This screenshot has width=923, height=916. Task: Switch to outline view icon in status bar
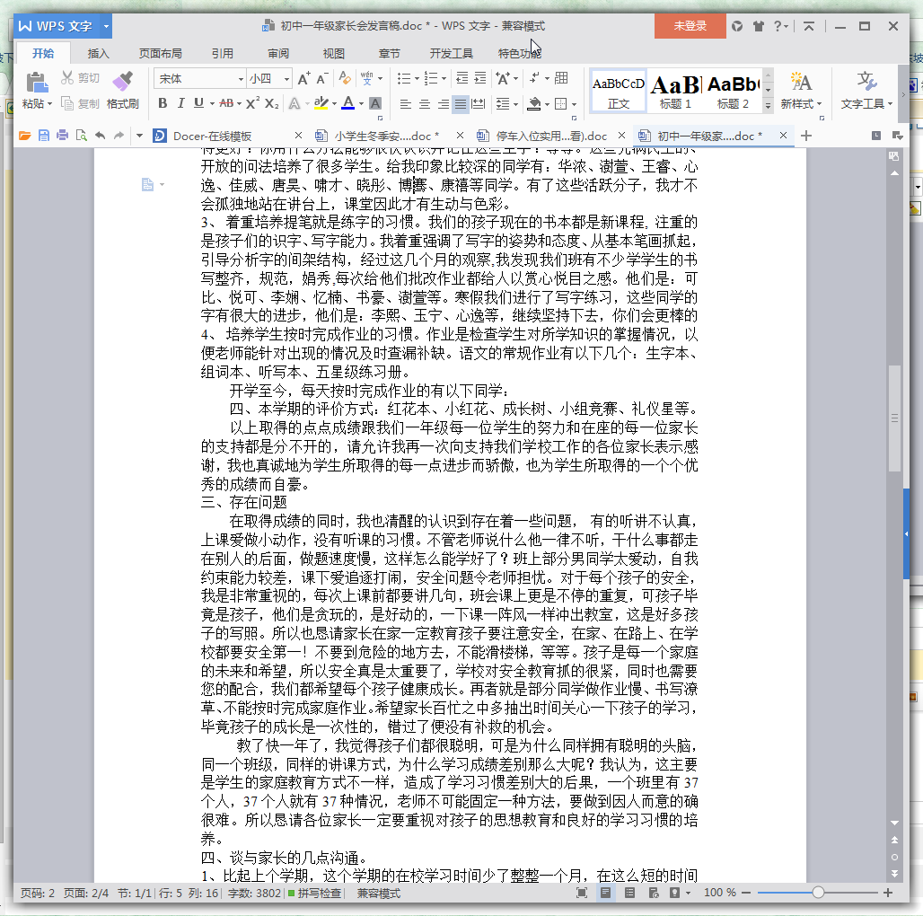[x=629, y=893]
